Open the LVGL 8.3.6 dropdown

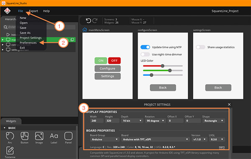pos(217,139)
